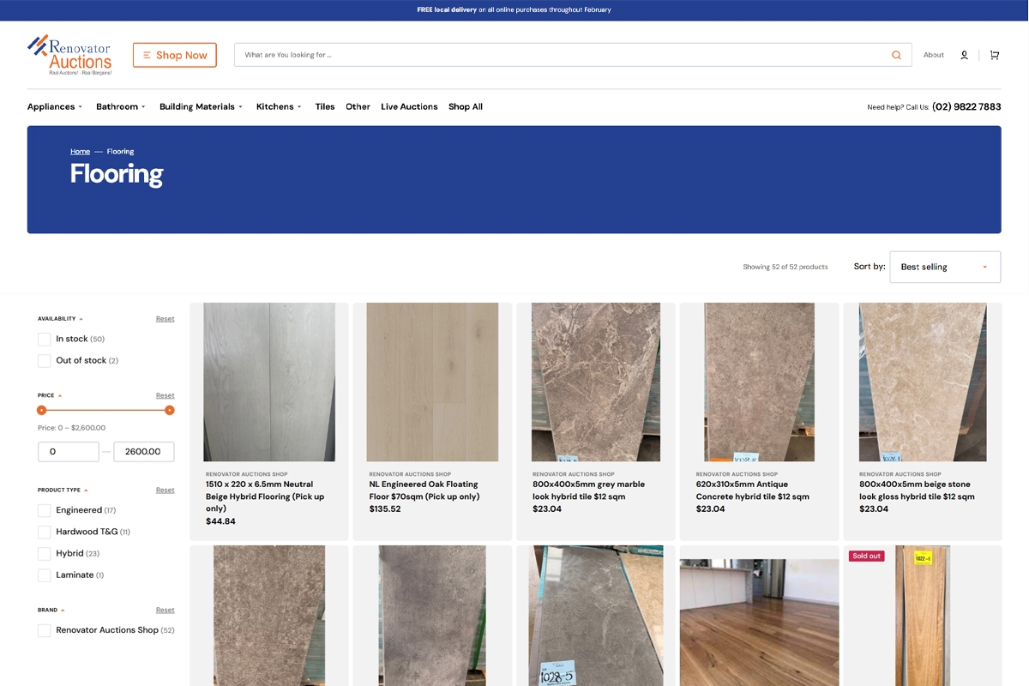Open the beige stone look gloss tile image

[x=923, y=382]
